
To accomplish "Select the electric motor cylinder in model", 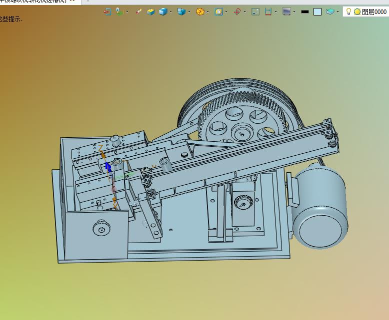I will click(x=319, y=207).
